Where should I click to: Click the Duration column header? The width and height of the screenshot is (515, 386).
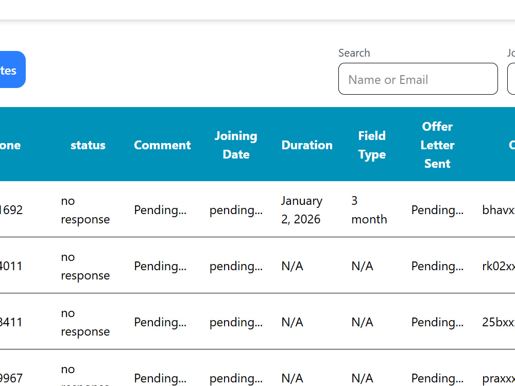click(x=307, y=145)
